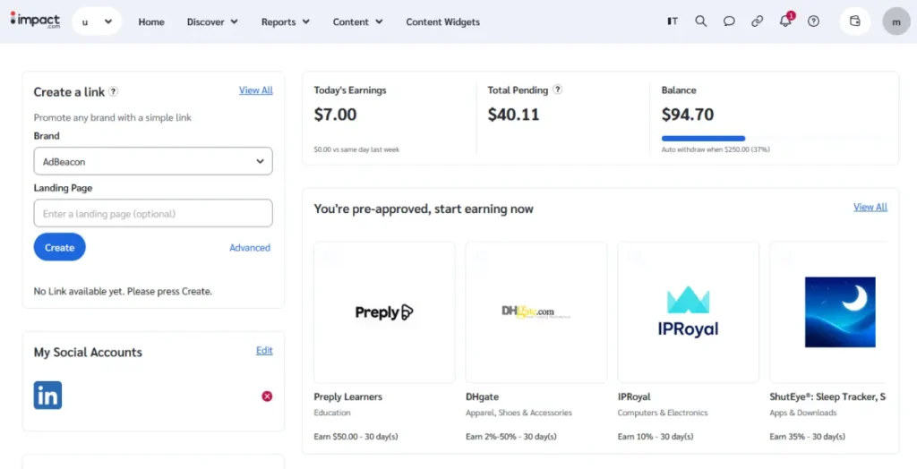Click View All in Create a link
This screenshot has height=469, width=917.
[255, 90]
